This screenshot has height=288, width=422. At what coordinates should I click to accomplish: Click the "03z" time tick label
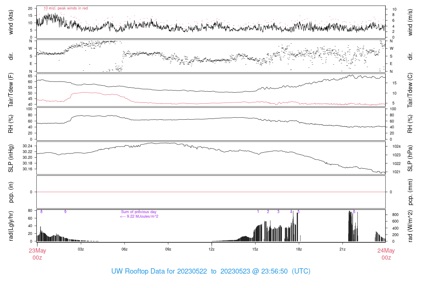[81, 249]
